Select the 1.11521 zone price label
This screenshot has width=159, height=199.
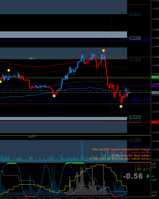pyautogui.click(x=135, y=14)
